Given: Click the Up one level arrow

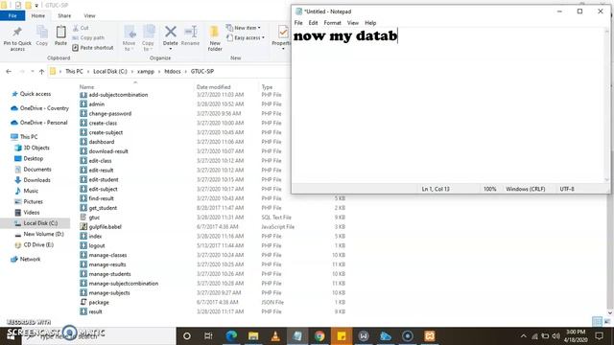Looking at the screenshot, I should pos(41,72).
